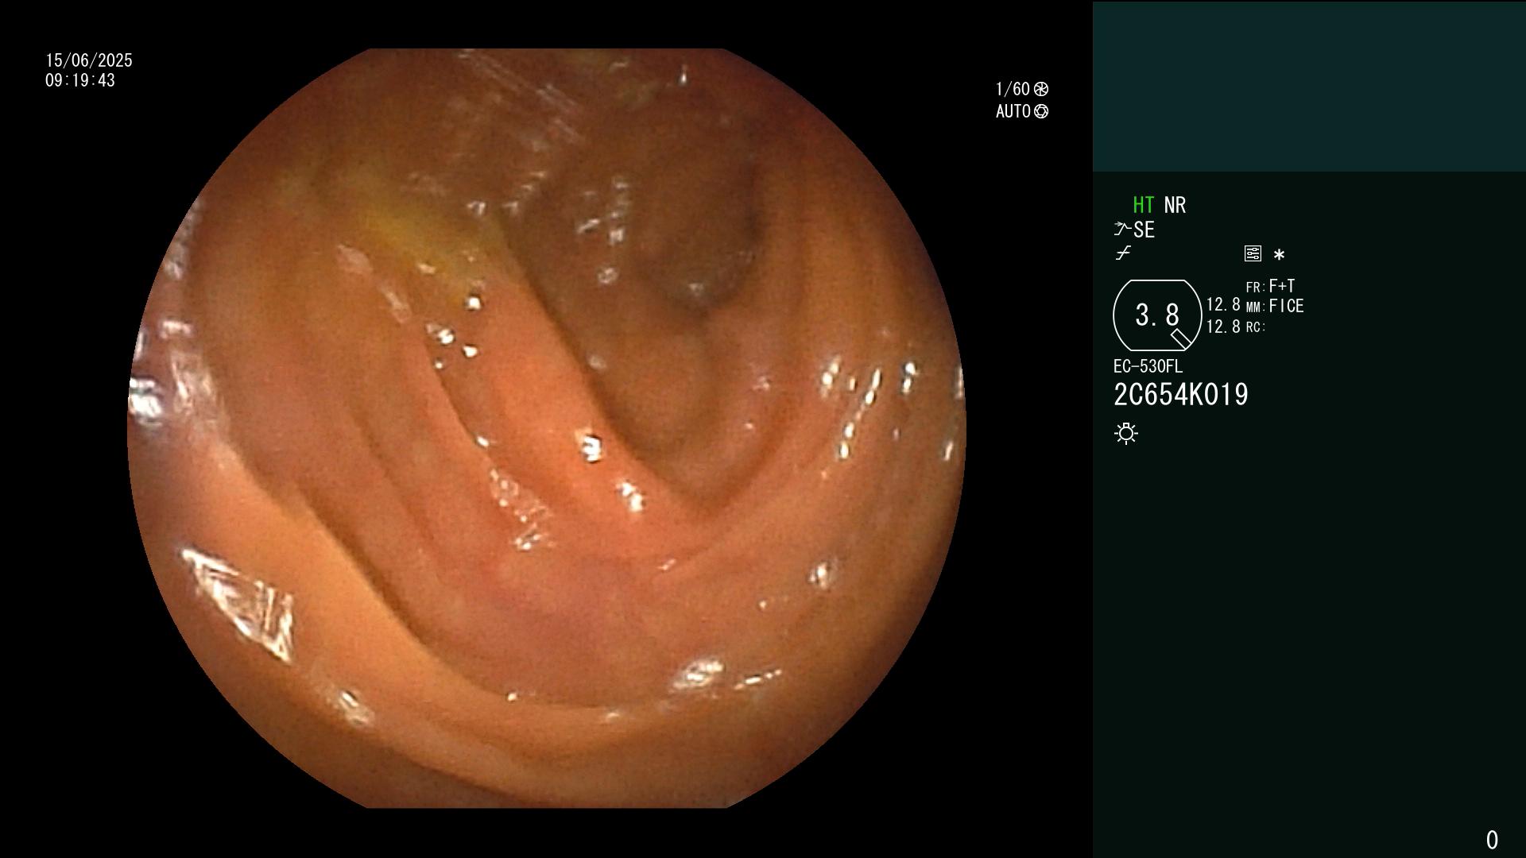This screenshot has height=858, width=1526.
Task: Click the settings sliders icon
Action: (1253, 254)
